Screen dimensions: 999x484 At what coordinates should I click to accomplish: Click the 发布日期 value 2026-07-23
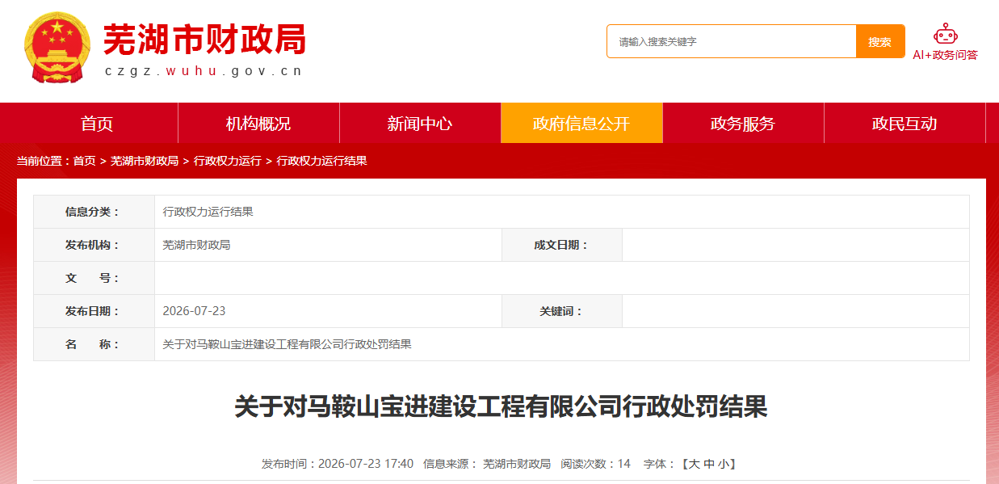(194, 311)
